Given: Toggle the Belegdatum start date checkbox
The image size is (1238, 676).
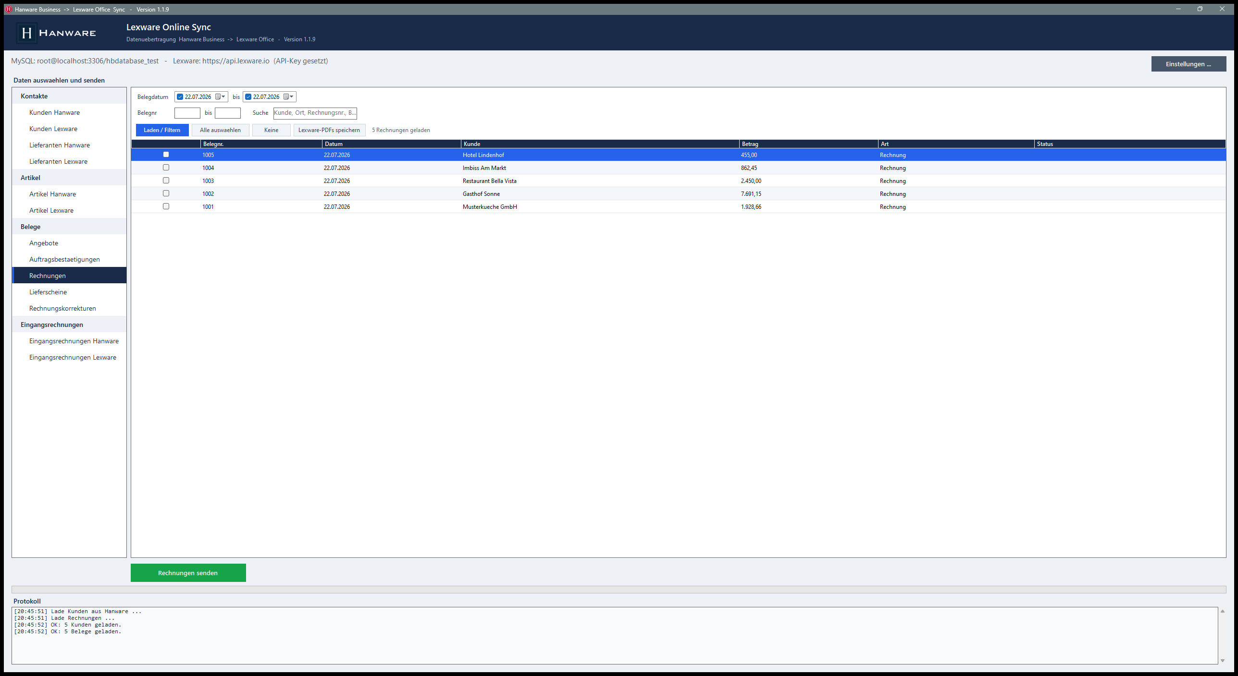Looking at the screenshot, I should pyautogui.click(x=180, y=97).
